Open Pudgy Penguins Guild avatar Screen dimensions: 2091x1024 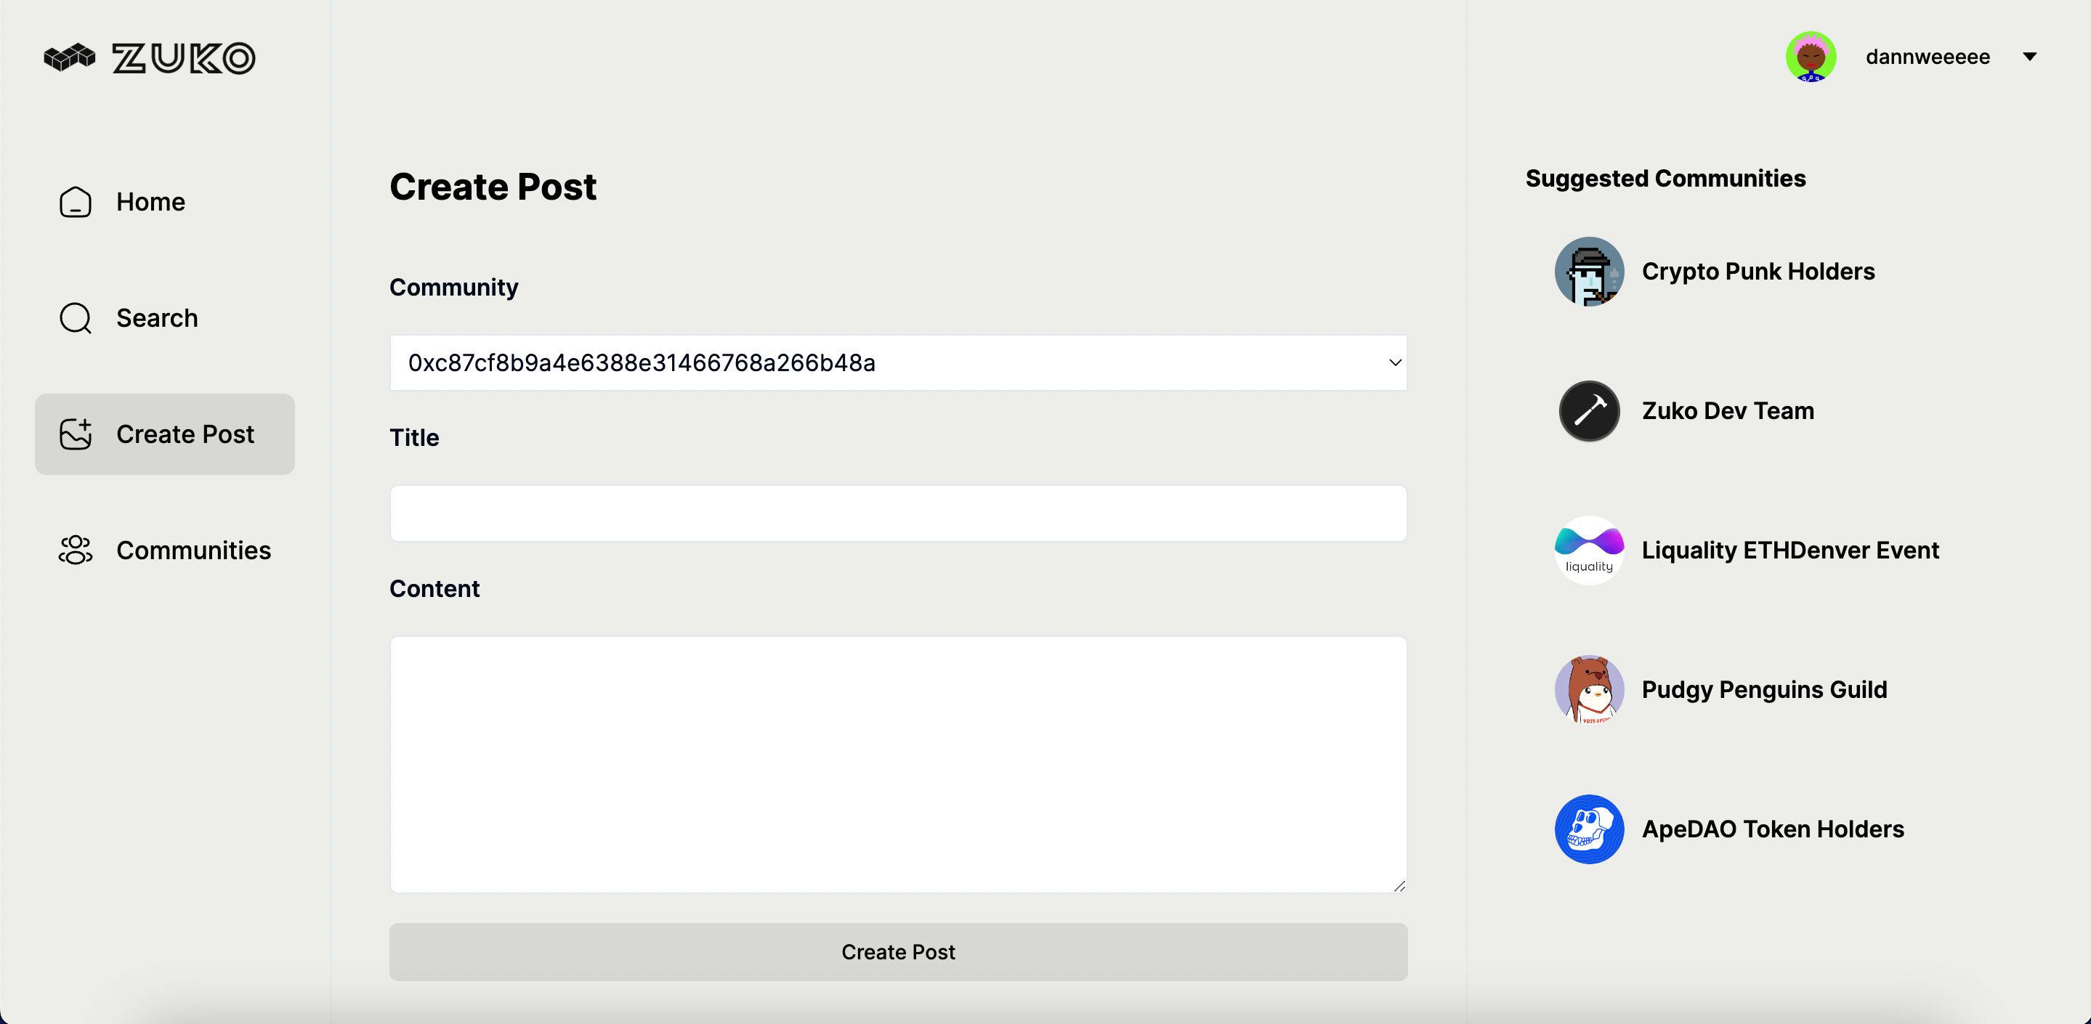point(1590,690)
